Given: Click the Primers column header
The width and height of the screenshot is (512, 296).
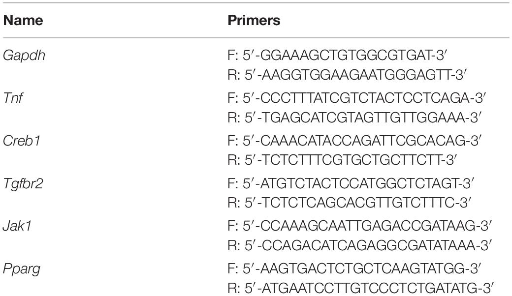Looking at the screenshot, I should (254, 21).
